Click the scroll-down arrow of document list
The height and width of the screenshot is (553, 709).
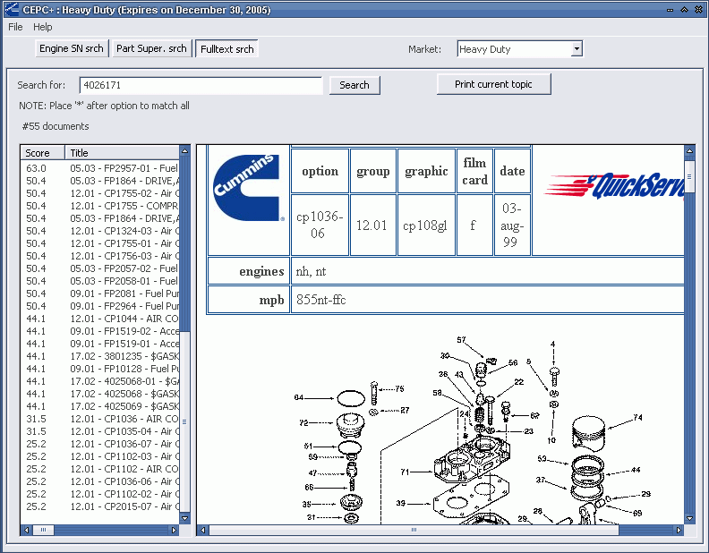[x=185, y=518]
